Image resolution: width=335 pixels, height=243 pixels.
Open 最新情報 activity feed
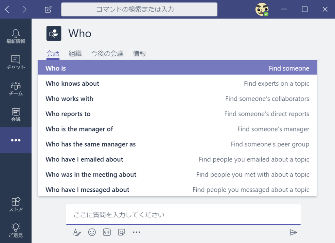(16, 36)
